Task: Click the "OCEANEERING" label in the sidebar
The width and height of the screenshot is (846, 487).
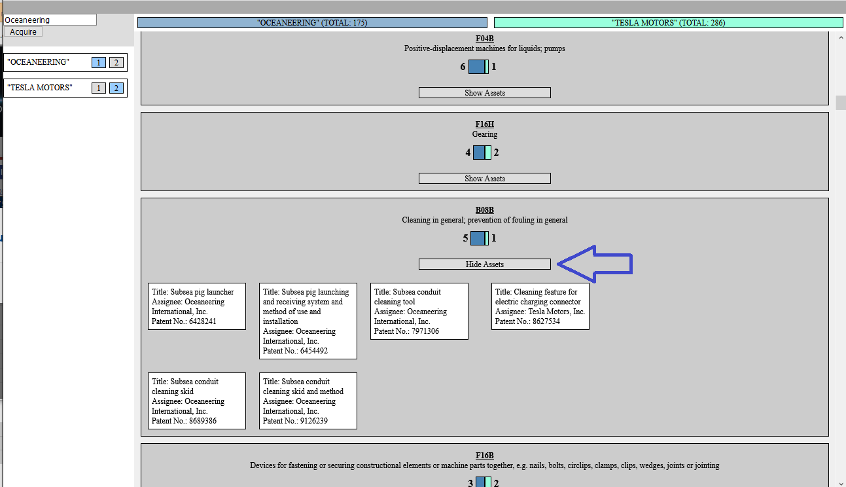Action: [38, 63]
